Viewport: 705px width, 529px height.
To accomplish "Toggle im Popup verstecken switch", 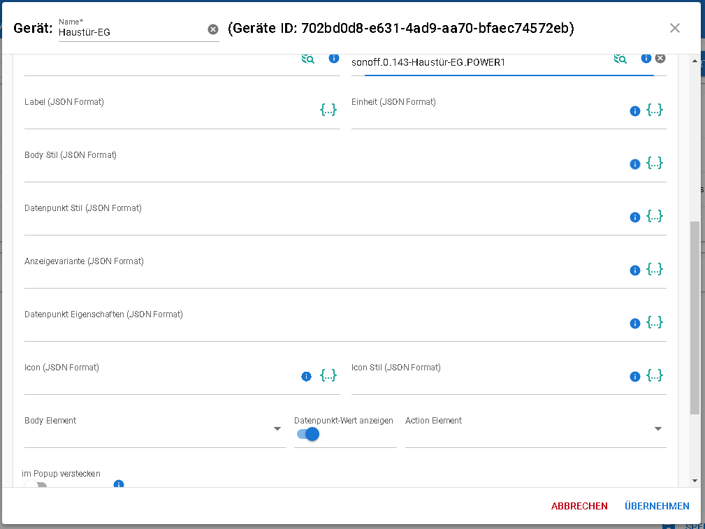I will click(36, 486).
